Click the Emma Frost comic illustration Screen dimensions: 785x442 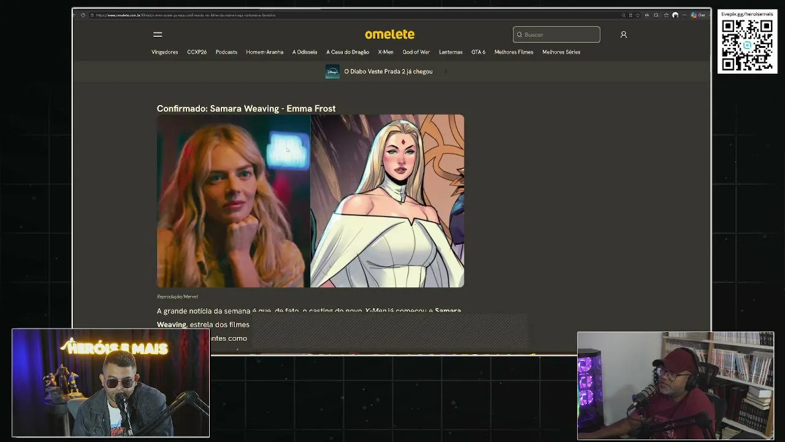[x=388, y=201]
